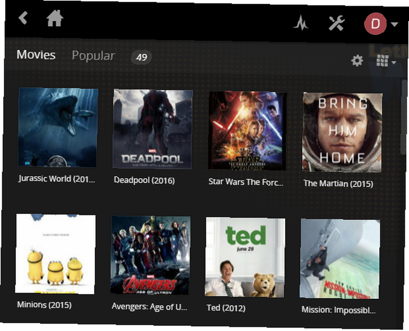The width and height of the screenshot is (409, 331).
Task: Click the 'Star Wars The Forc...' title
Action: 246,182
